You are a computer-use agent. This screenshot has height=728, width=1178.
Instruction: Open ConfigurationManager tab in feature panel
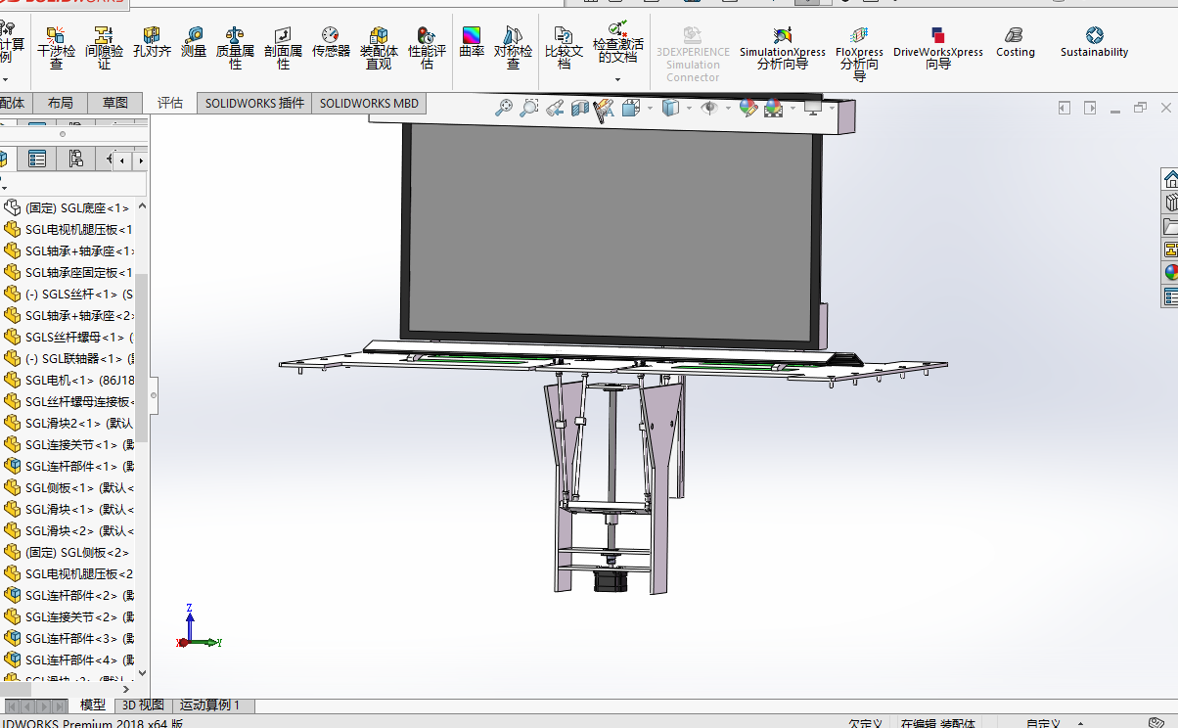pyautogui.click(x=75, y=159)
